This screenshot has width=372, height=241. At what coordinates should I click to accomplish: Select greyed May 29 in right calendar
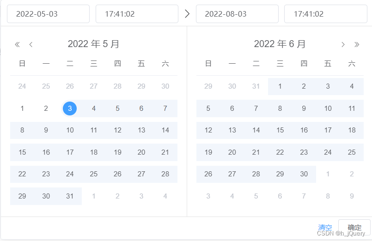208,86
